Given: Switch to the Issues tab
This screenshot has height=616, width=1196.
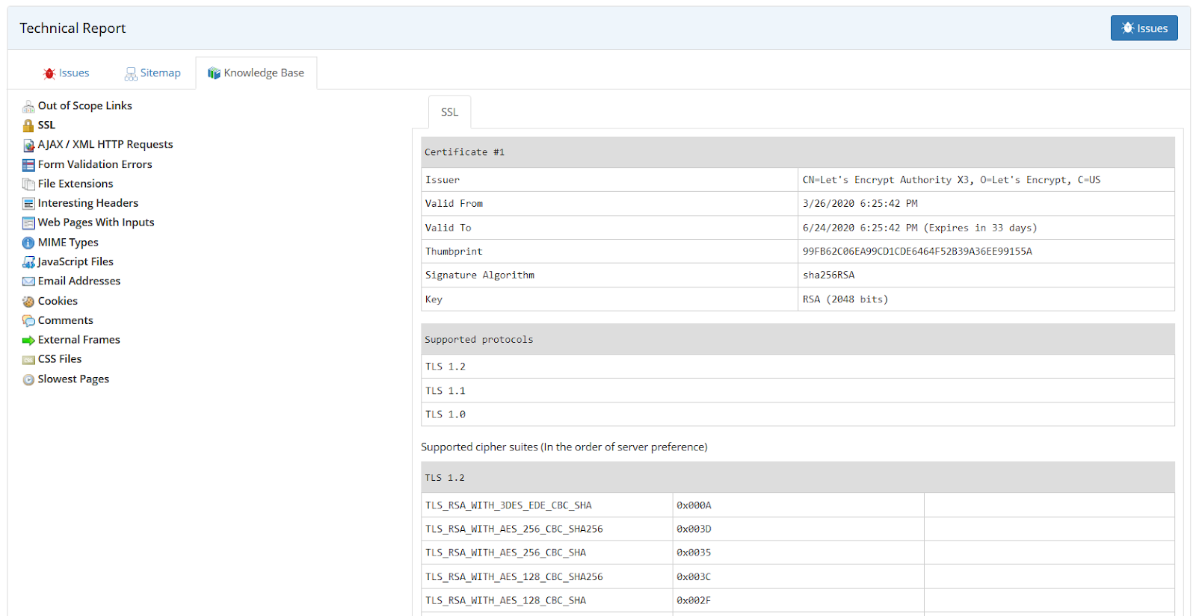Looking at the screenshot, I should coord(67,73).
